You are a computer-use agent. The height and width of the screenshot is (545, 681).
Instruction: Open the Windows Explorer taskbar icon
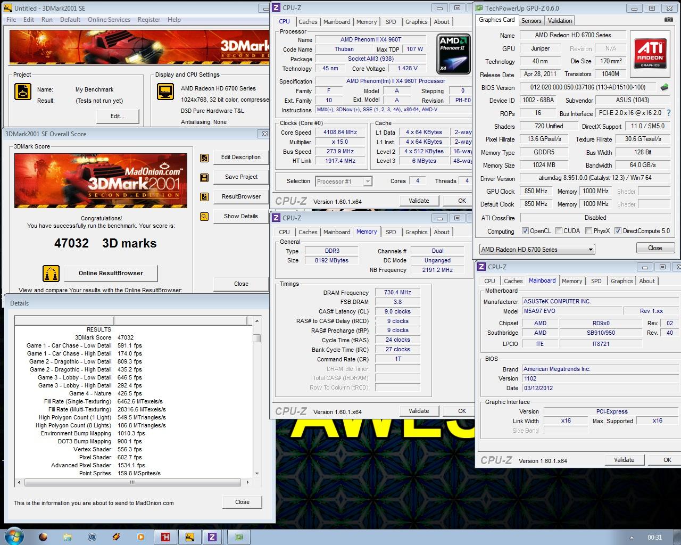click(68, 536)
